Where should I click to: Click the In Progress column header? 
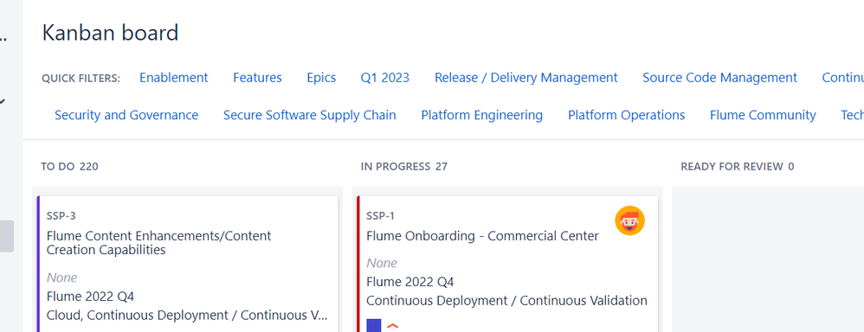coord(404,166)
